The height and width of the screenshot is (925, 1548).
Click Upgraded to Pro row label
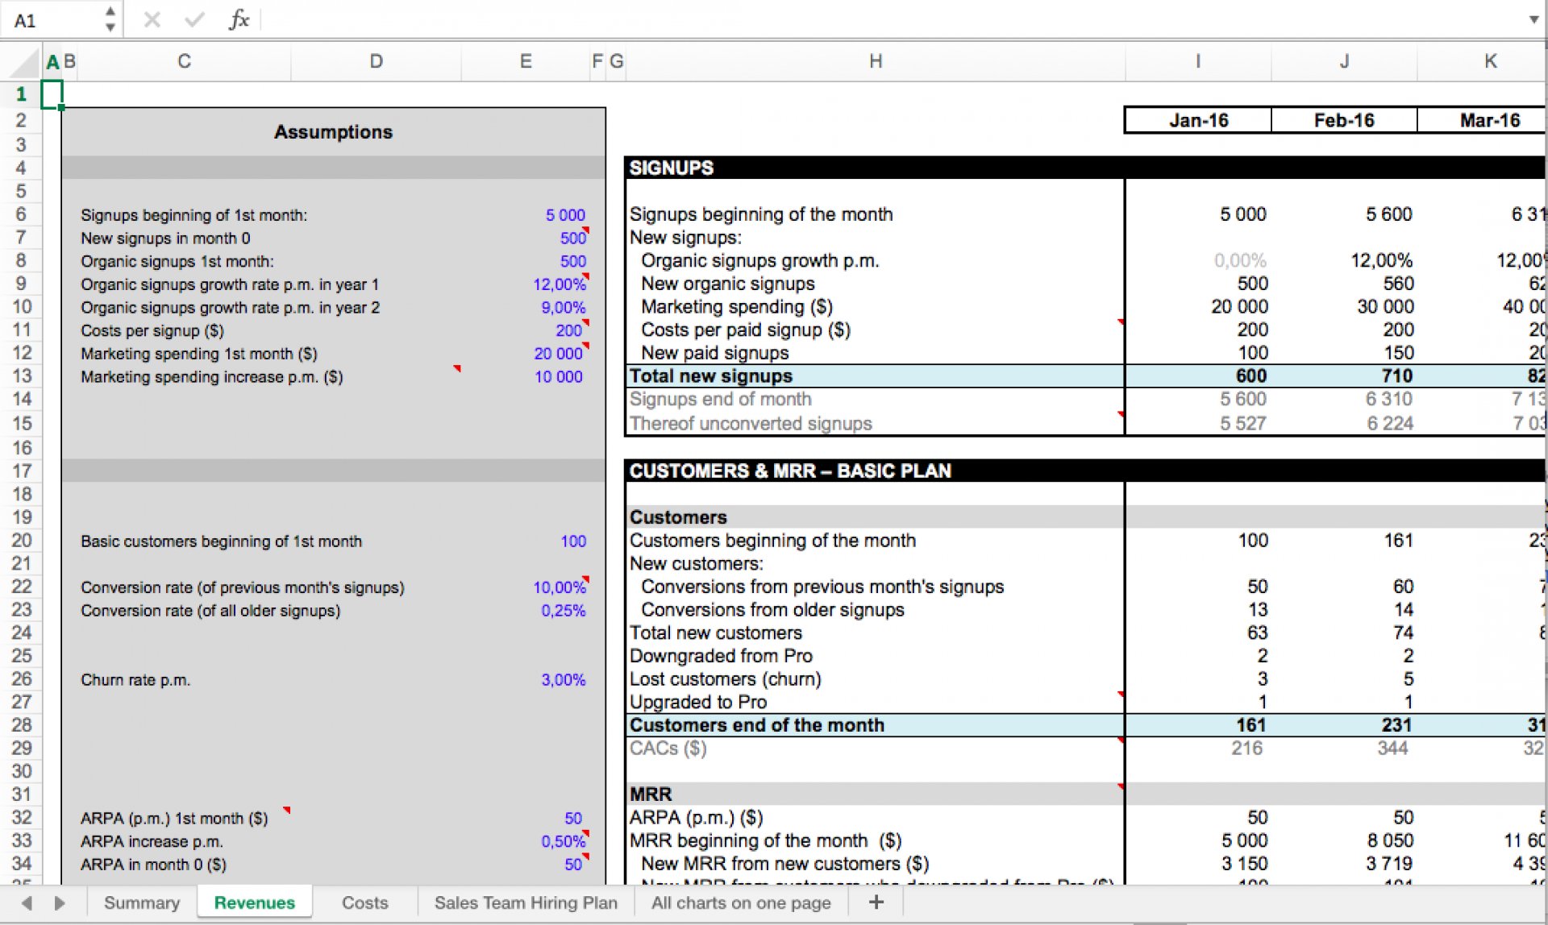pyautogui.click(x=698, y=703)
